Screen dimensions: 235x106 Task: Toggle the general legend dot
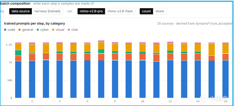click(x=20, y=30)
